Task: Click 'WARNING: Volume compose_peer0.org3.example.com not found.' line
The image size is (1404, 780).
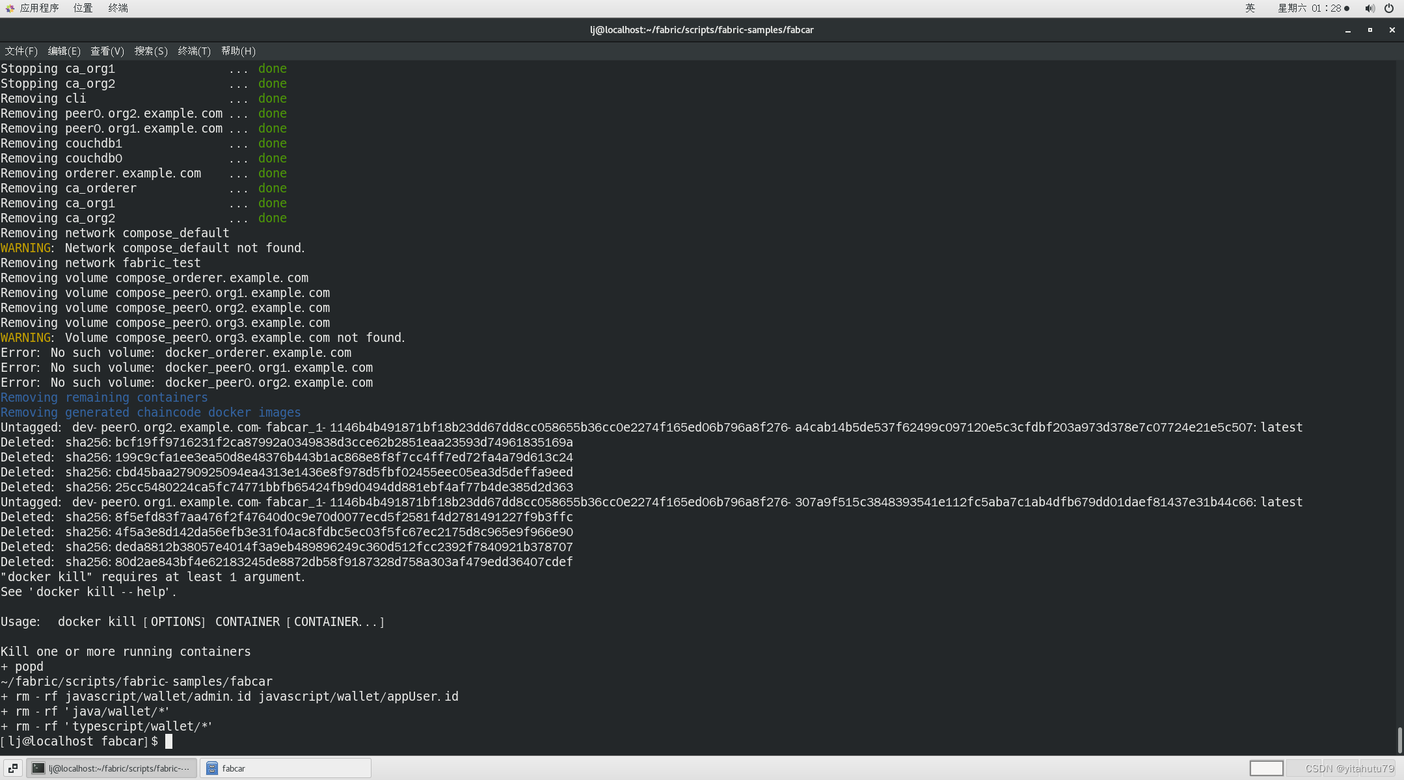Action: [x=202, y=337]
